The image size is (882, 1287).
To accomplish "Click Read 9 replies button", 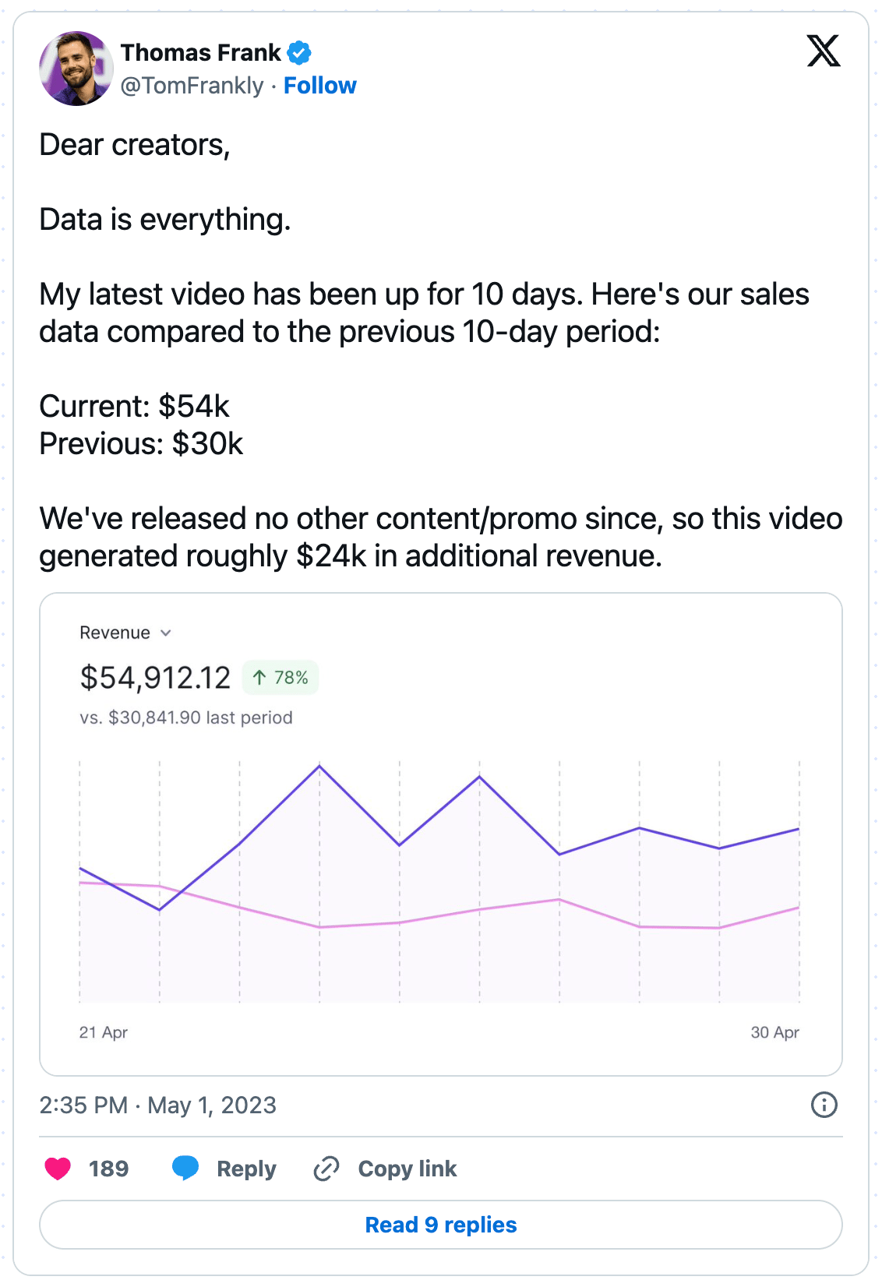I will click(441, 1225).
